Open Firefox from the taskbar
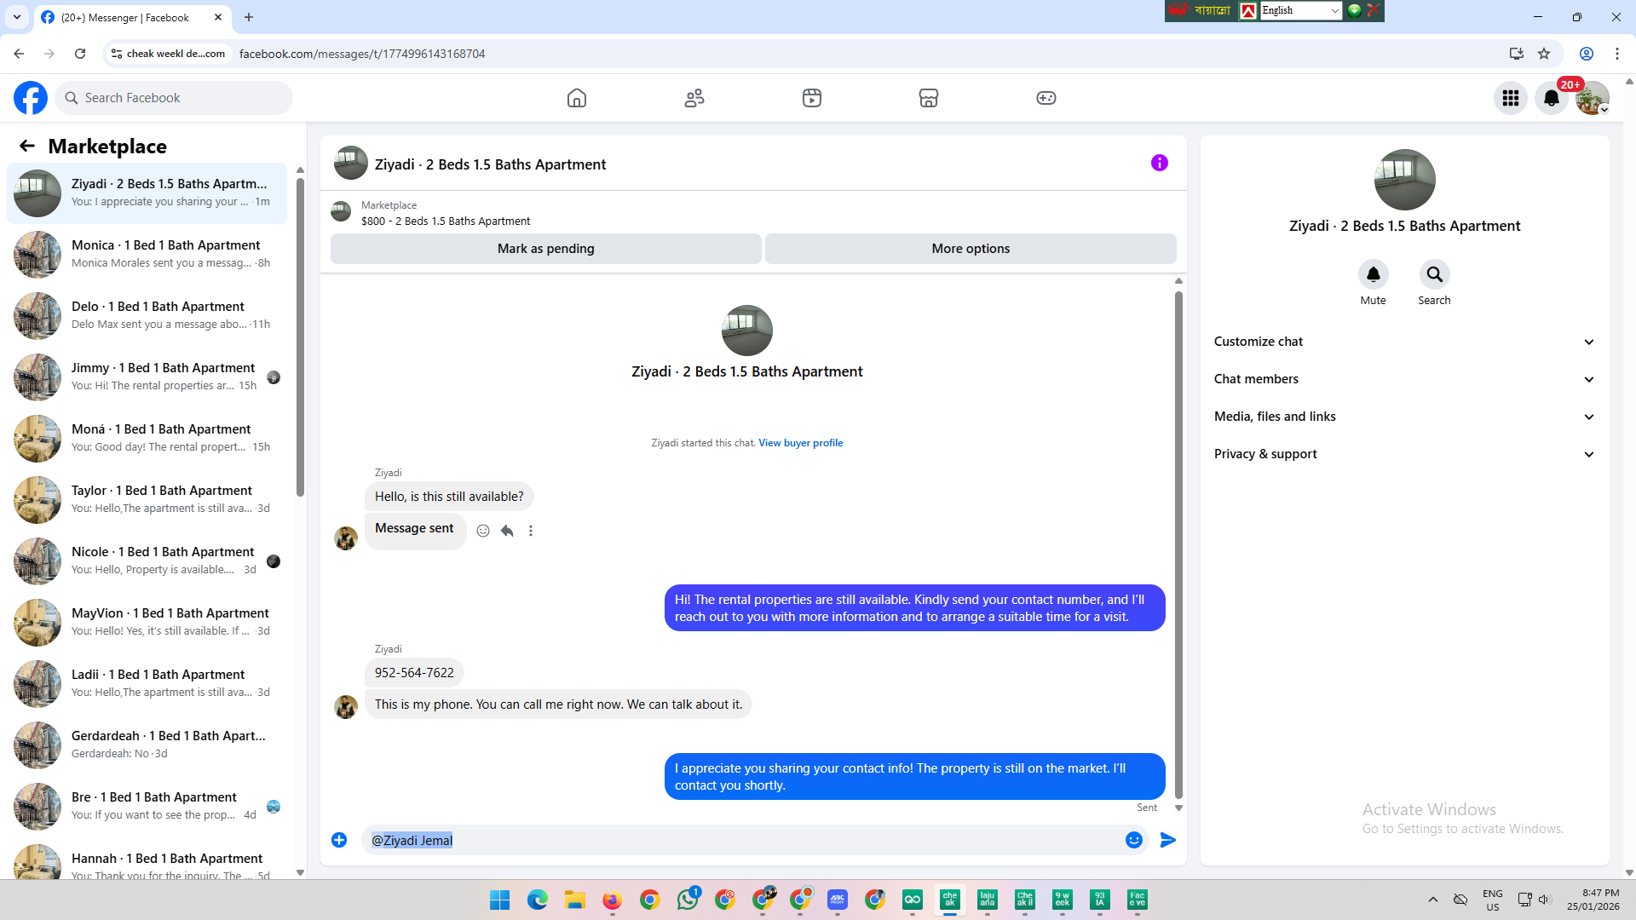Screen dimensions: 1636x920 coord(613,900)
